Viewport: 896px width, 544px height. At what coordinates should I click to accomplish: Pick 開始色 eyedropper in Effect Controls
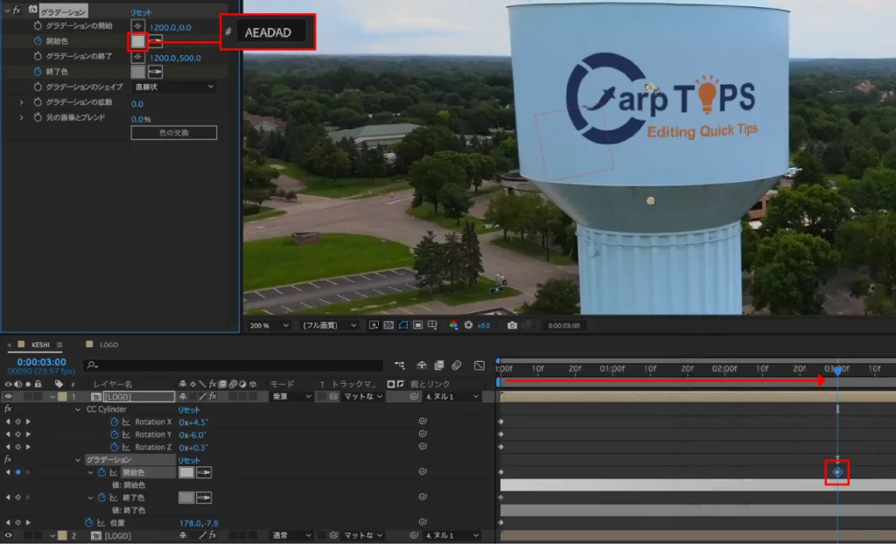[156, 41]
